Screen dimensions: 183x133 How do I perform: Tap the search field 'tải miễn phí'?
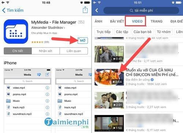141,11
